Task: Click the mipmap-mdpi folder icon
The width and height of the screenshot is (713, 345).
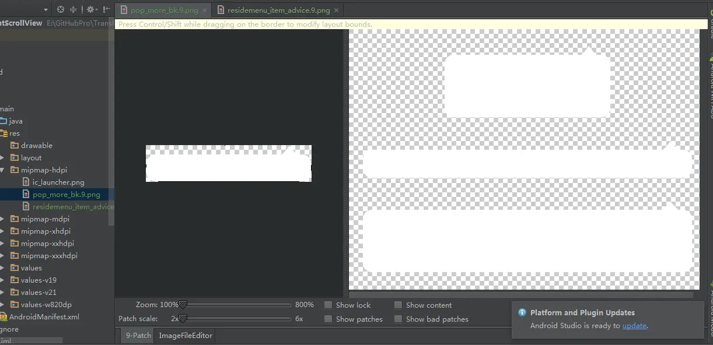Action: (x=15, y=219)
